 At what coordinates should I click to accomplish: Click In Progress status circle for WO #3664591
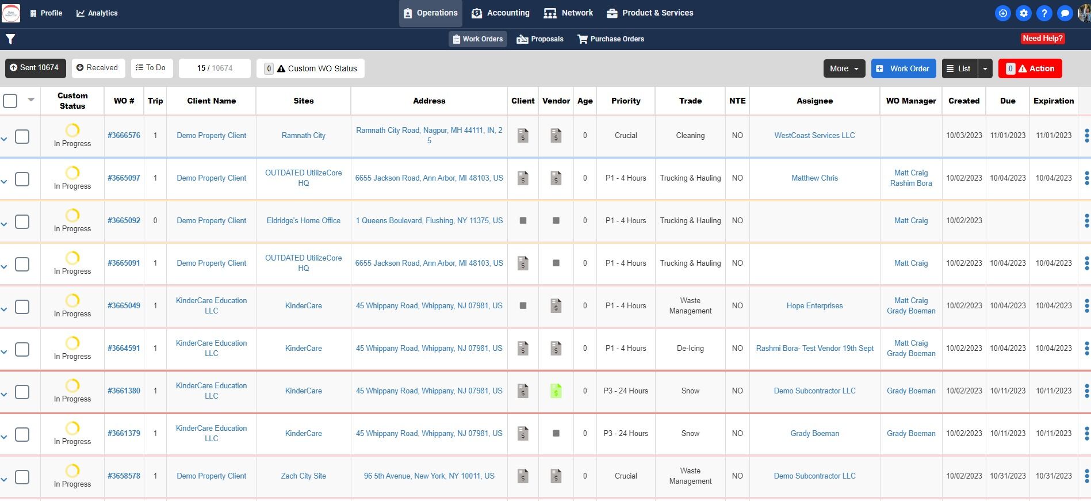click(x=72, y=343)
